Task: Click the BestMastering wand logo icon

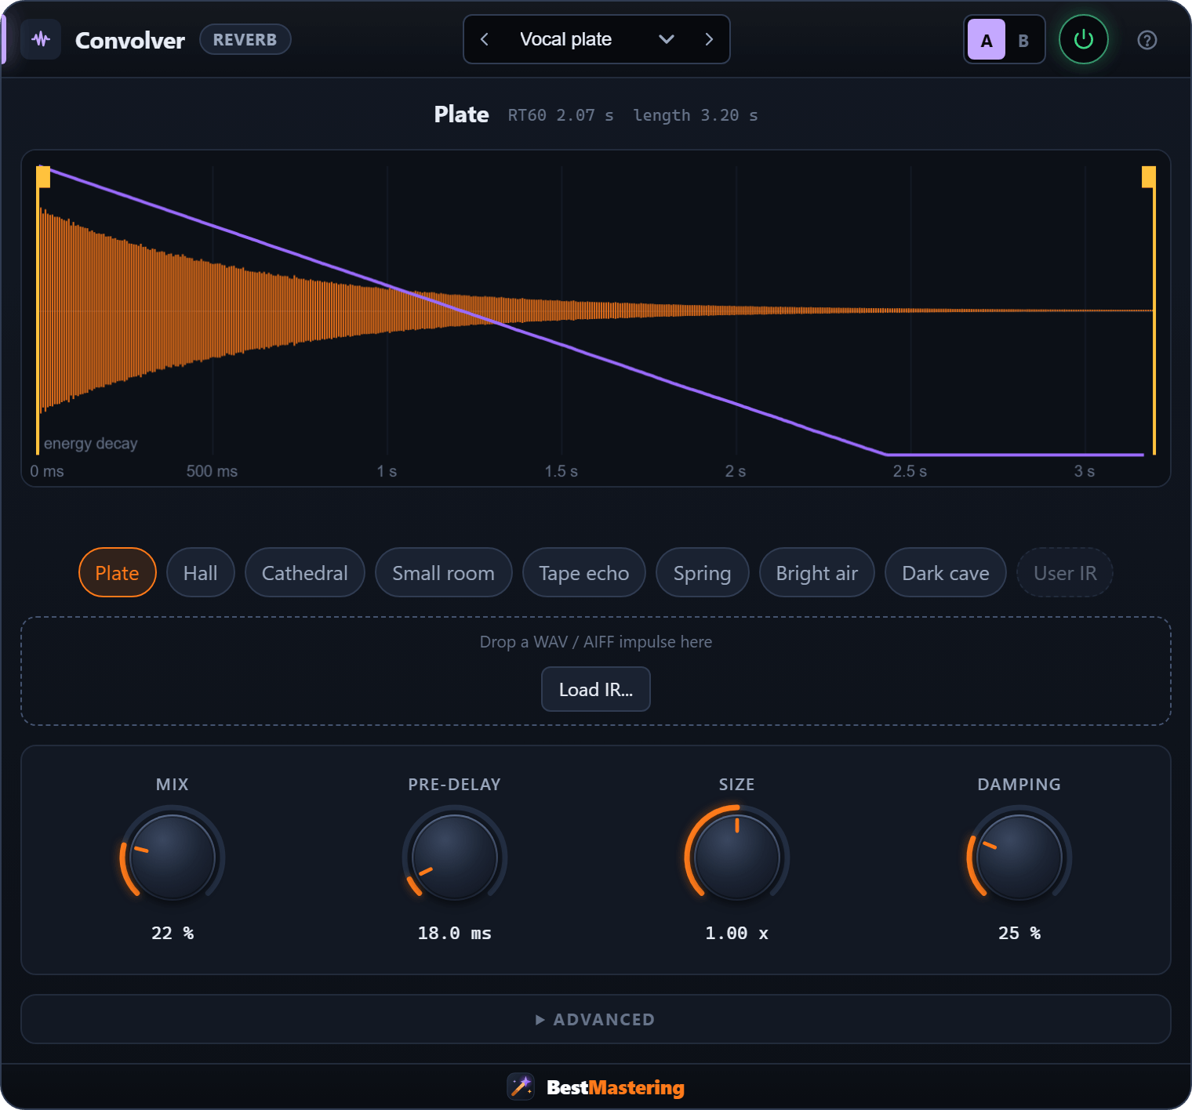Action: coord(521,1086)
